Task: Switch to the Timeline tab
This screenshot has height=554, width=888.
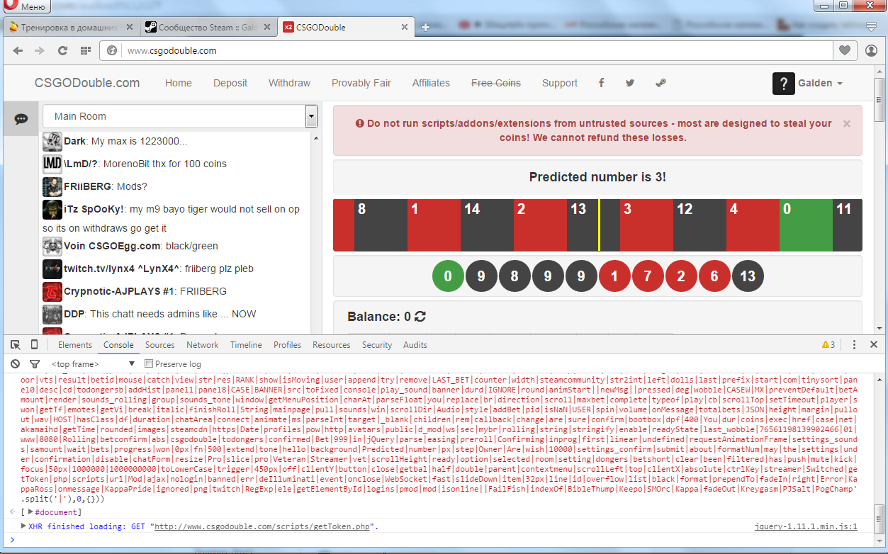Action: point(246,345)
